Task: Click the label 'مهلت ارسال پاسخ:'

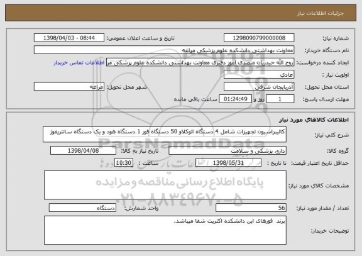Action: pyautogui.click(x=326, y=99)
